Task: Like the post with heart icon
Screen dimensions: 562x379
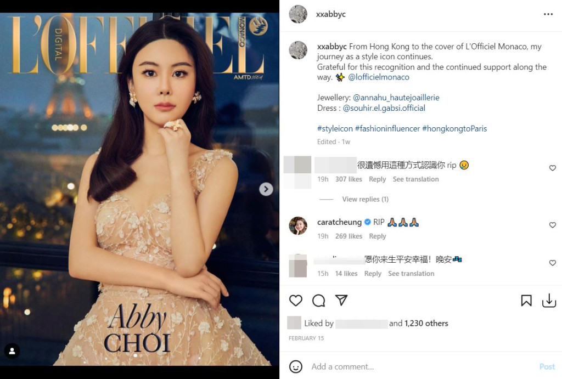Action: click(296, 301)
